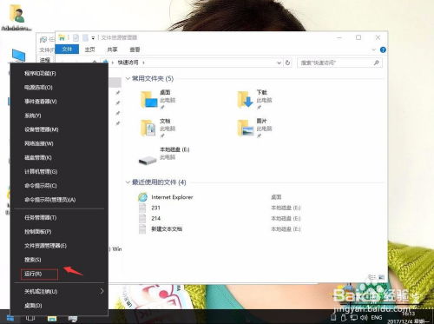Click the 本地磁盘 (E:) location for 新建文本文档
Screen dimensions: 434x324
[x=286, y=229]
